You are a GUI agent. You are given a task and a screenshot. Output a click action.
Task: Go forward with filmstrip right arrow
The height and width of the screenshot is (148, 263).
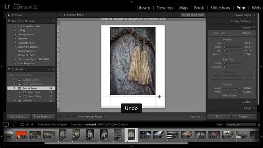pos(32,125)
